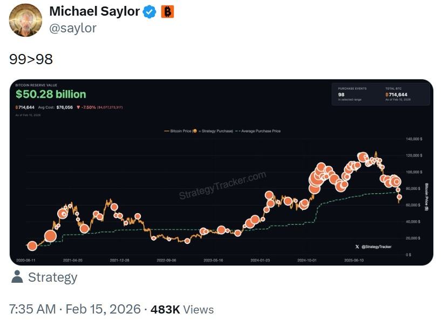Click the orange Bitcoin affiliation badge

tap(167, 12)
